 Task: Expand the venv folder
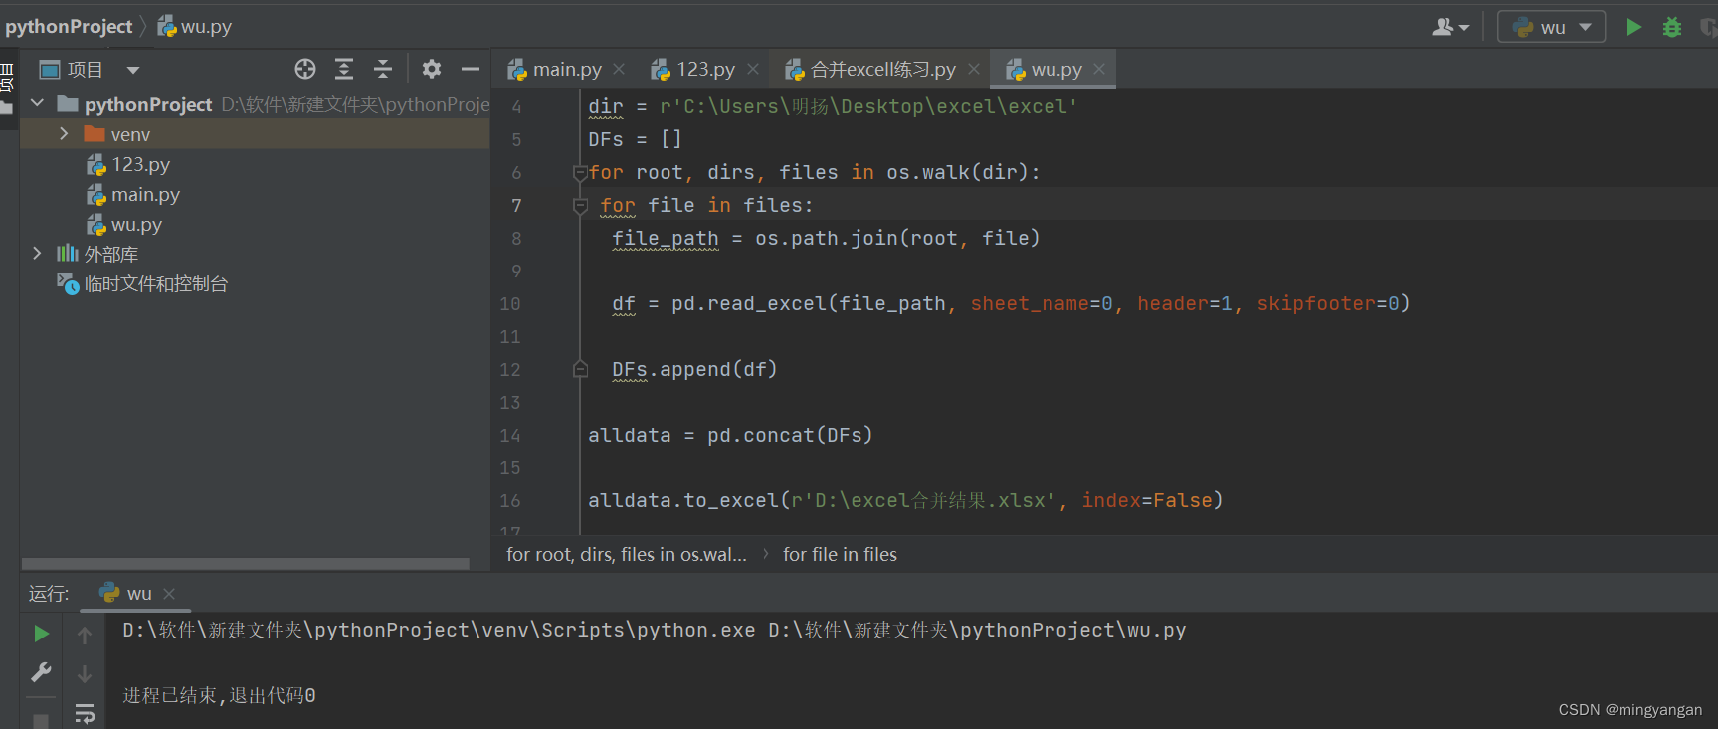point(64,134)
